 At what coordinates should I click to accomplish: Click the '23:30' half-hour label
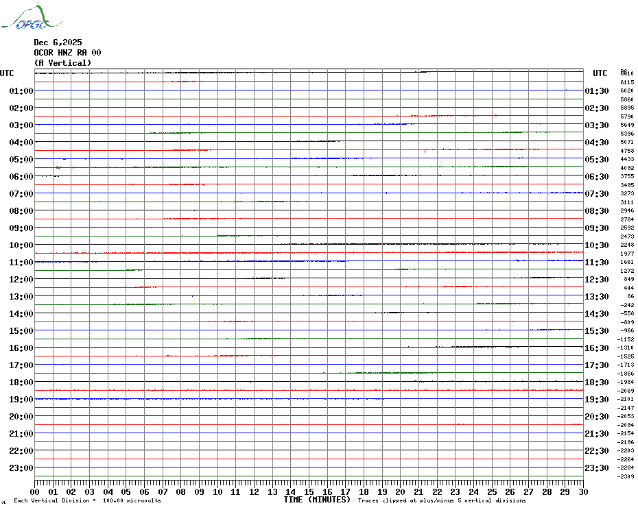pos(597,468)
